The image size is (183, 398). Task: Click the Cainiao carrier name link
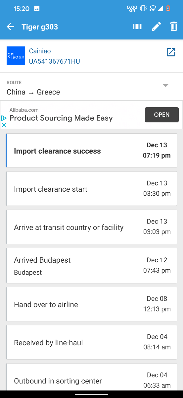click(40, 51)
